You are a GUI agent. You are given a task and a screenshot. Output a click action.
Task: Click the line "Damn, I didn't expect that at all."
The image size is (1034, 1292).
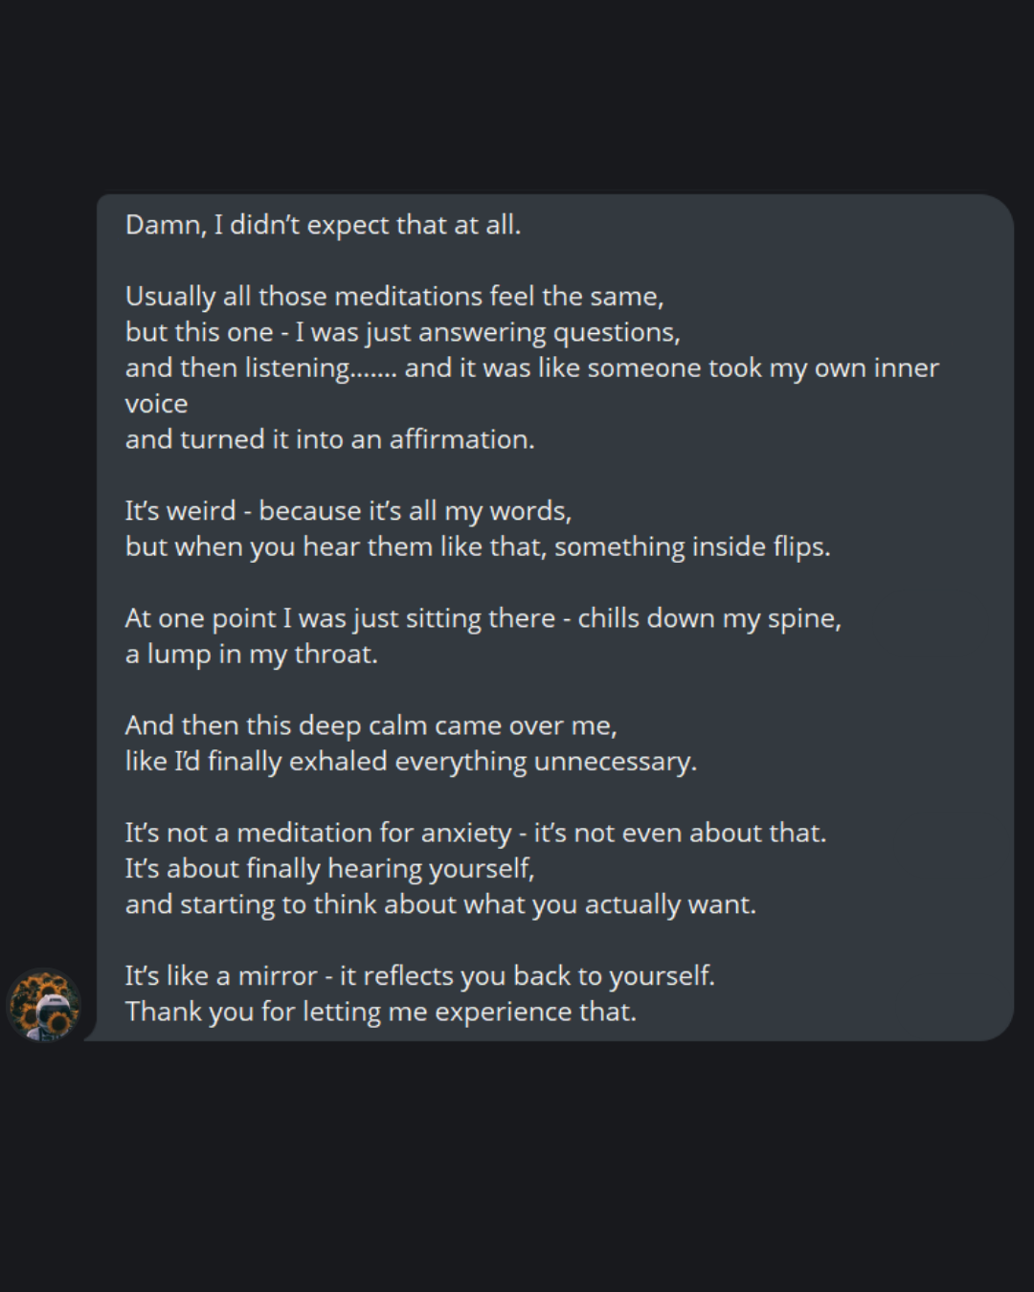pyautogui.click(x=323, y=225)
